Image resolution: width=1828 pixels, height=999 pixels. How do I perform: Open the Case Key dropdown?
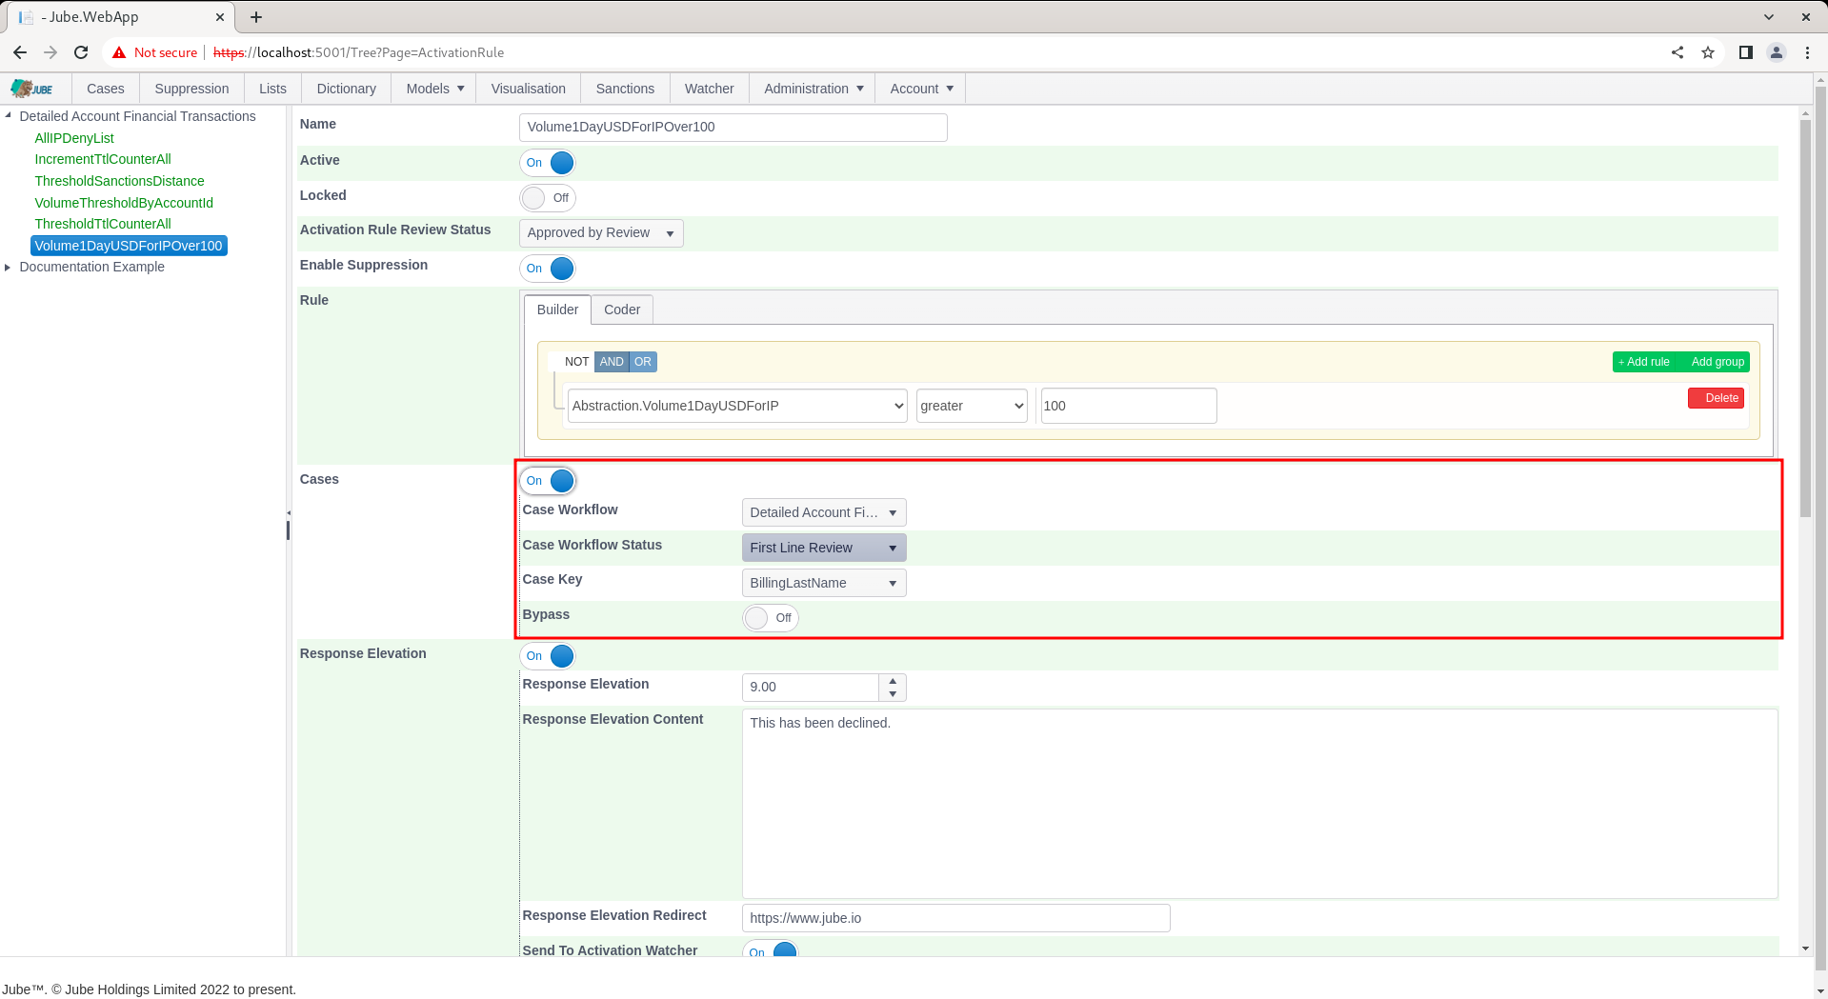[x=824, y=583]
